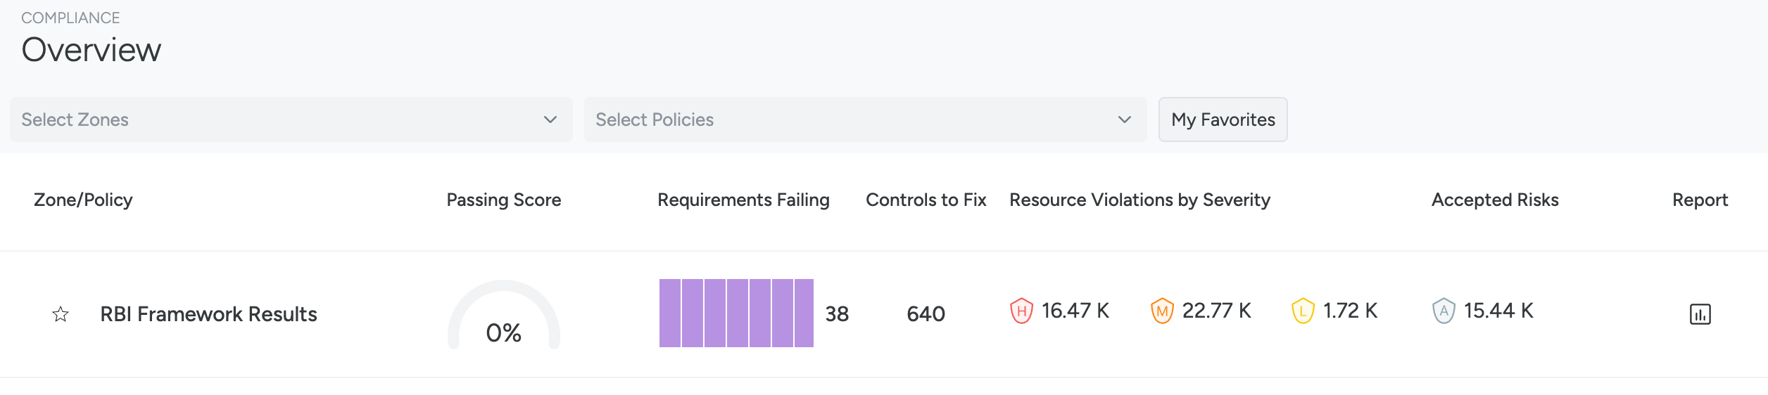The height and width of the screenshot is (395, 1768).
Task: Click the low severity shield icon
Action: [x=1303, y=311]
